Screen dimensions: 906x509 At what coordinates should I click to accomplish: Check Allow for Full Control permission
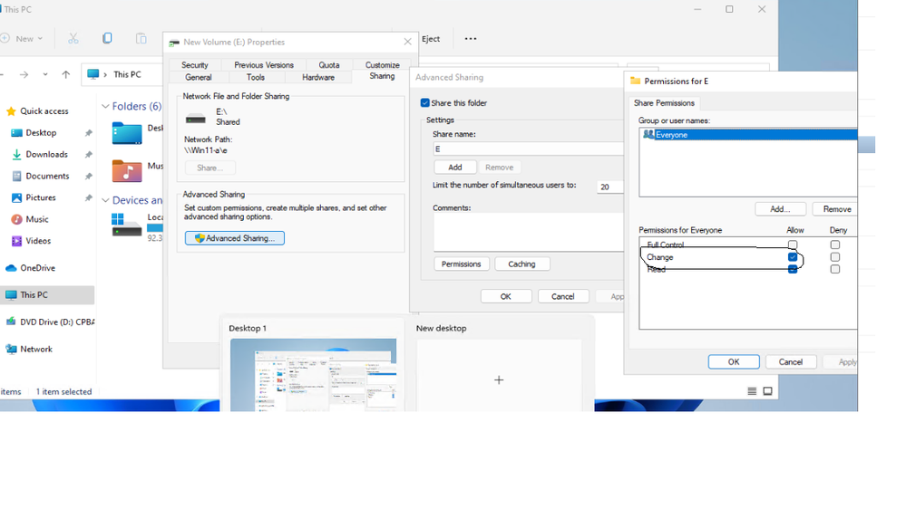click(x=793, y=245)
